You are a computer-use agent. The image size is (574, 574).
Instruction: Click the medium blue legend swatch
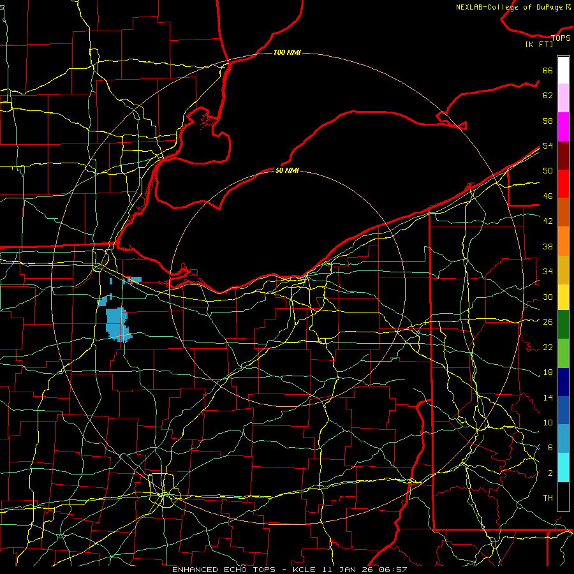tap(563, 410)
